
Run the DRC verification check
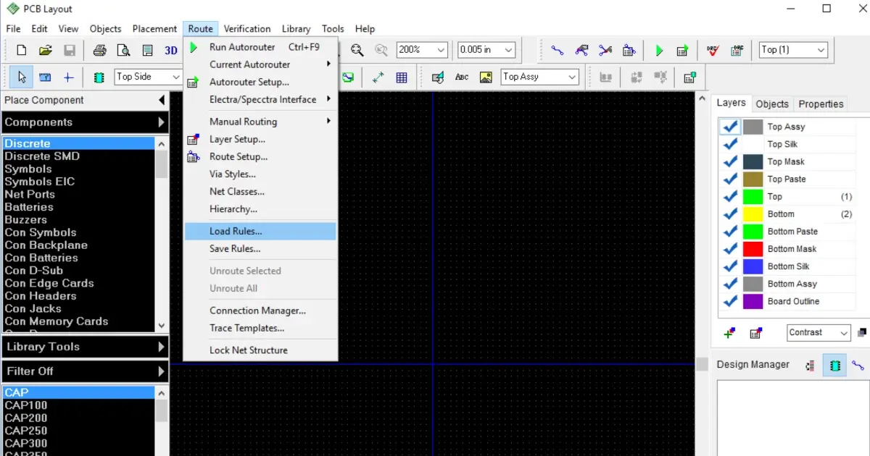coord(713,50)
